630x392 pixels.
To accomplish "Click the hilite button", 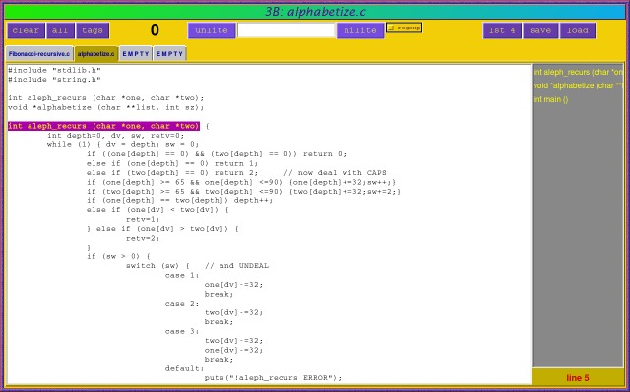I will coord(360,30).
